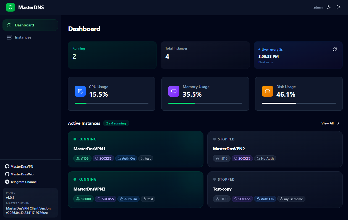Click the Total Instances card

(205, 55)
